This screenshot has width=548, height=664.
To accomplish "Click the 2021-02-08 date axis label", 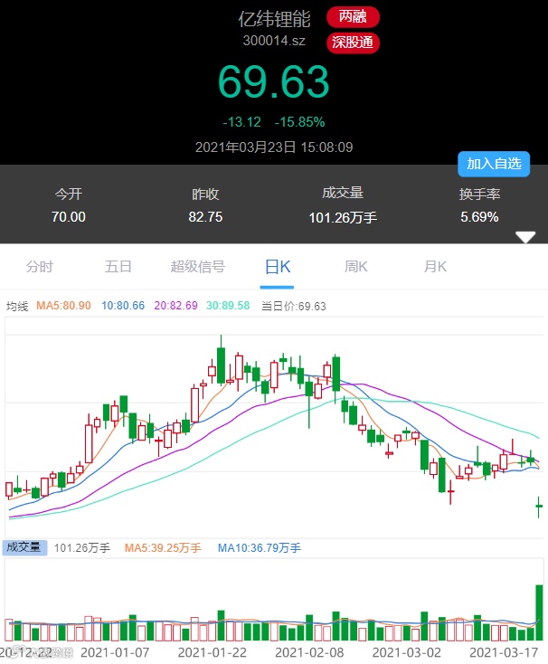I will point(309,652).
